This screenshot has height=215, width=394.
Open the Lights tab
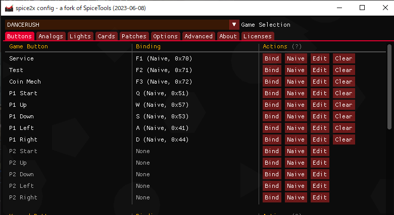pyautogui.click(x=80, y=36)
